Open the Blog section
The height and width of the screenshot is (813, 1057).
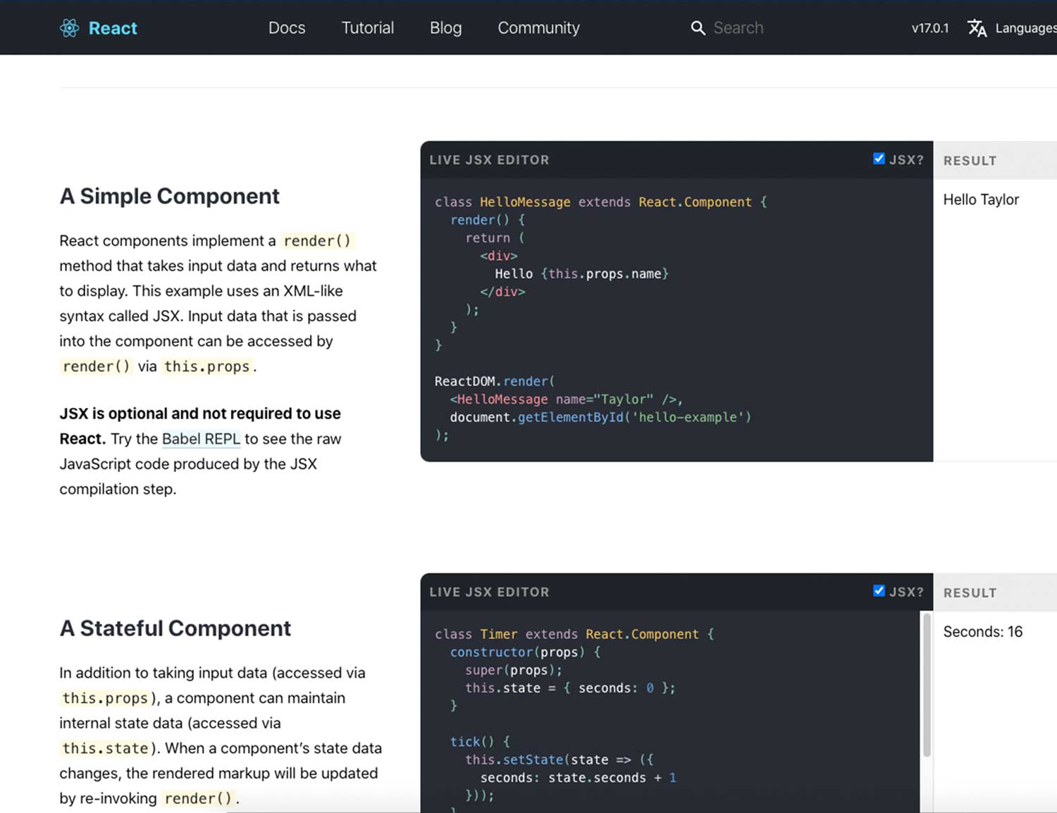pos(446,28)
